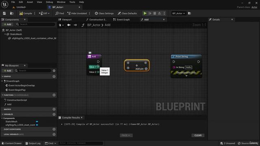The width and height of the screenshot is (260, 146).
Task: Open the Tools menu
Action: click(x=72, y=2)
